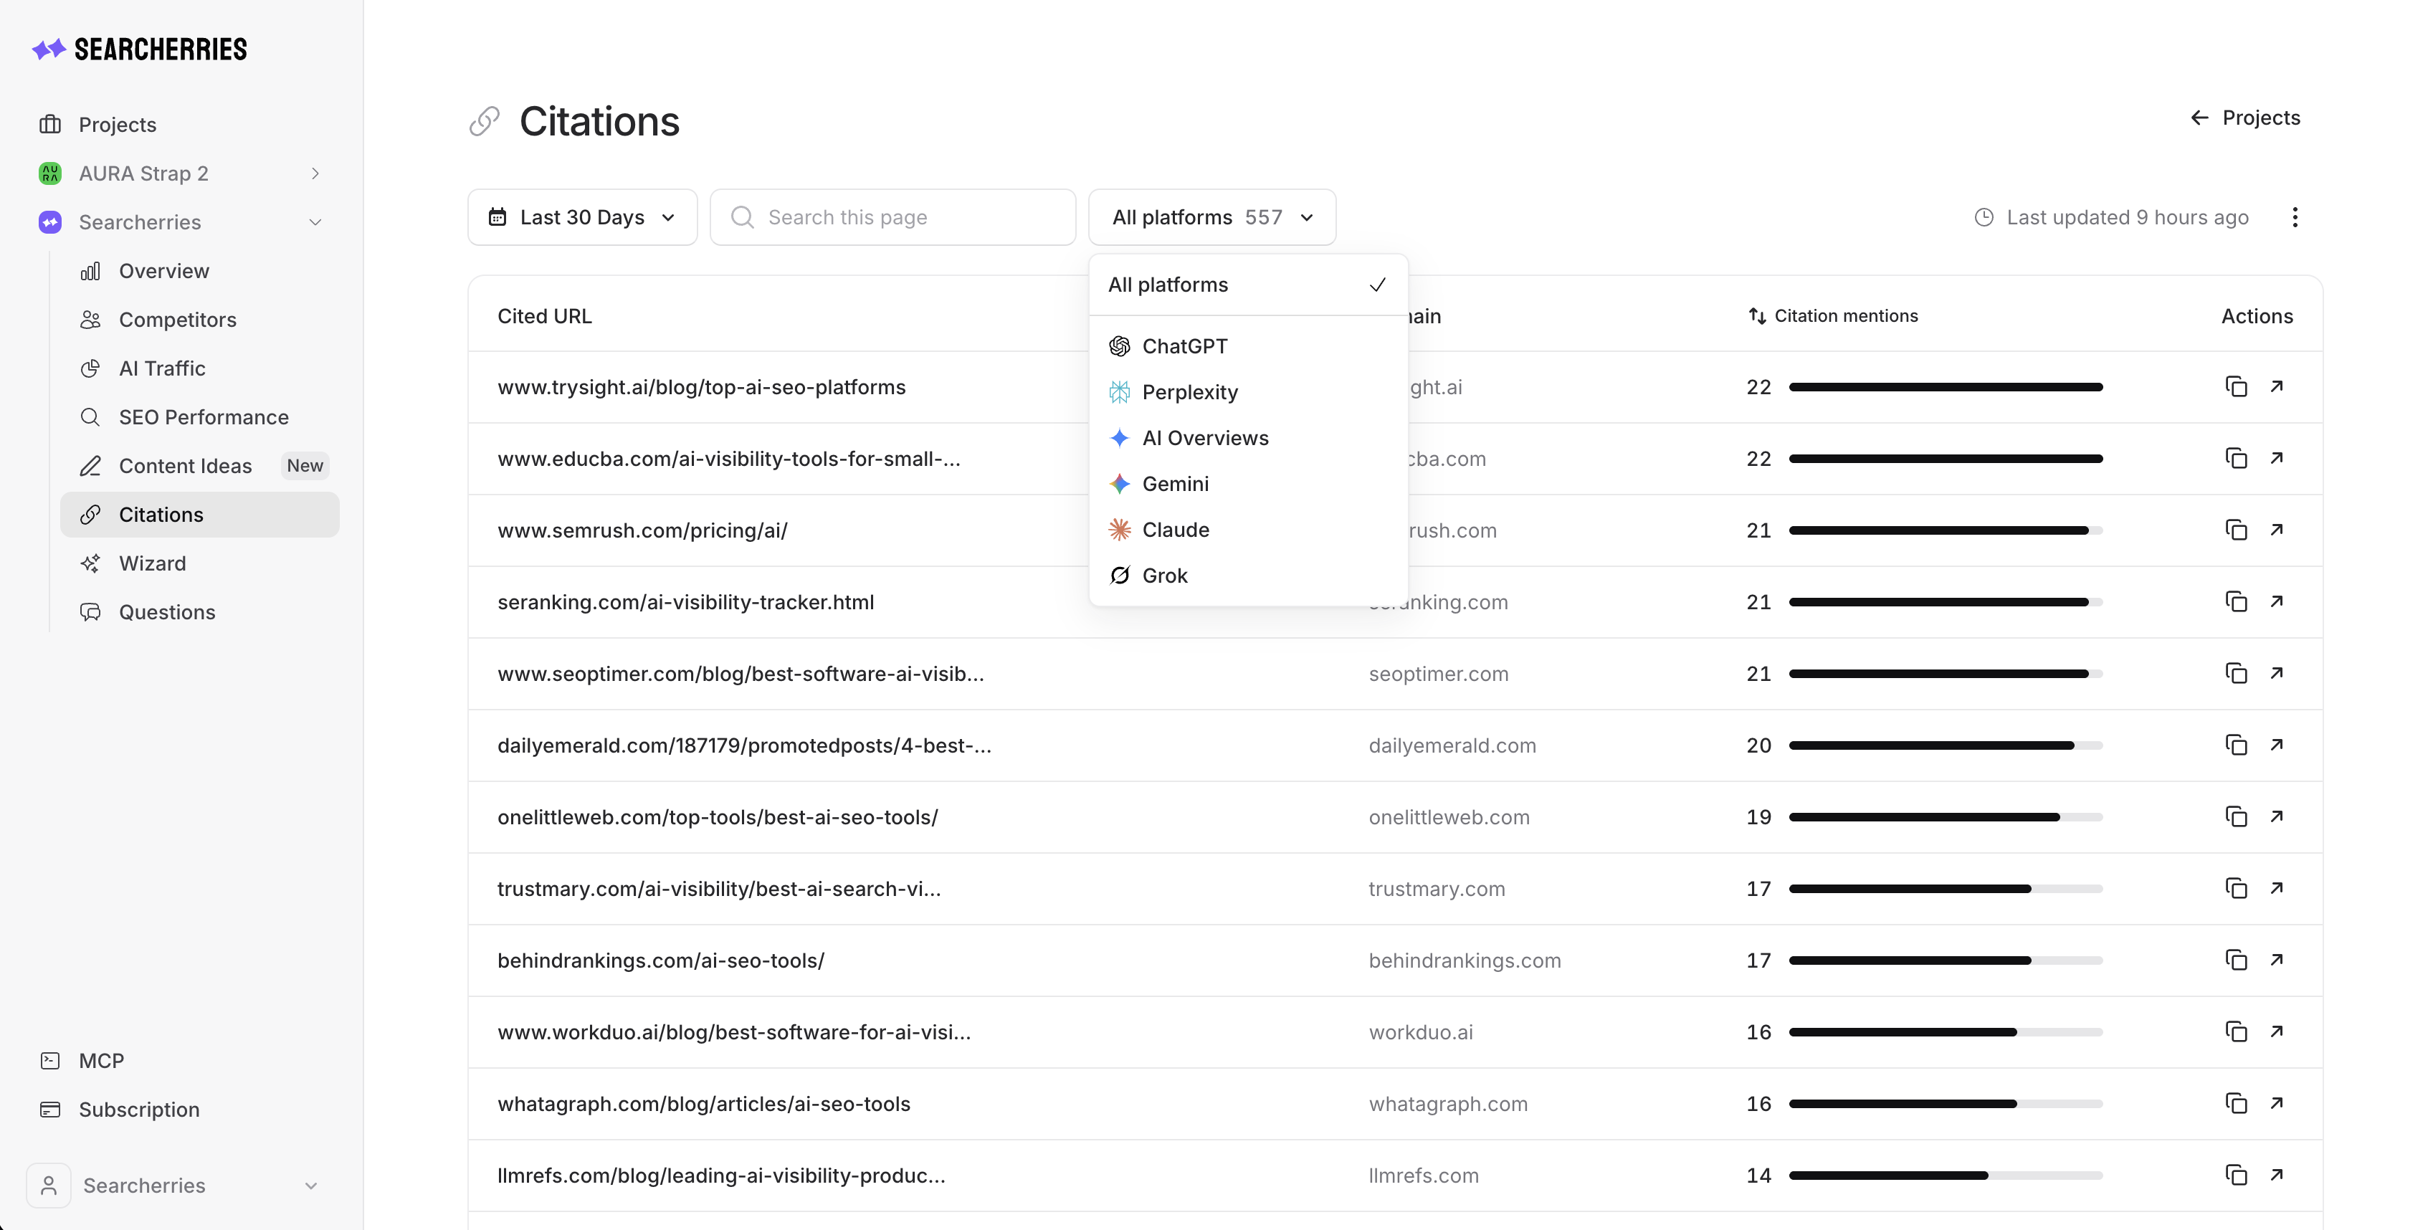Open the trysight.ai URL in new tab

[x=2277, y=386]
